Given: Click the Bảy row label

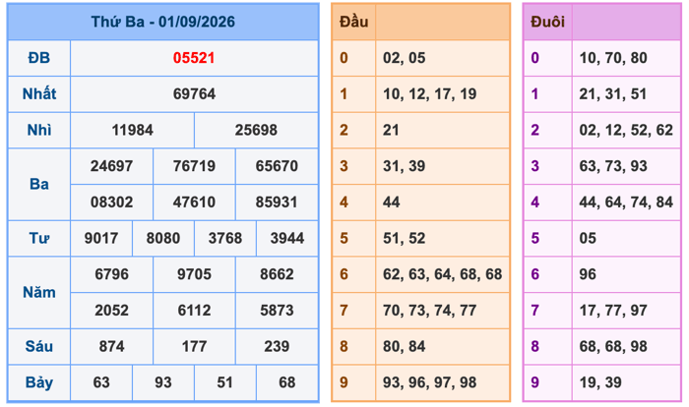Looking at the screenshot, I should (x=39, y=382).
